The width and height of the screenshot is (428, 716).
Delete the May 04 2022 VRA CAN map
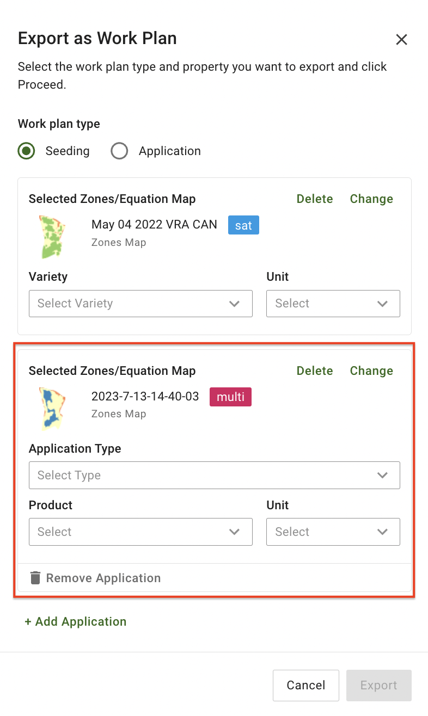315,199
